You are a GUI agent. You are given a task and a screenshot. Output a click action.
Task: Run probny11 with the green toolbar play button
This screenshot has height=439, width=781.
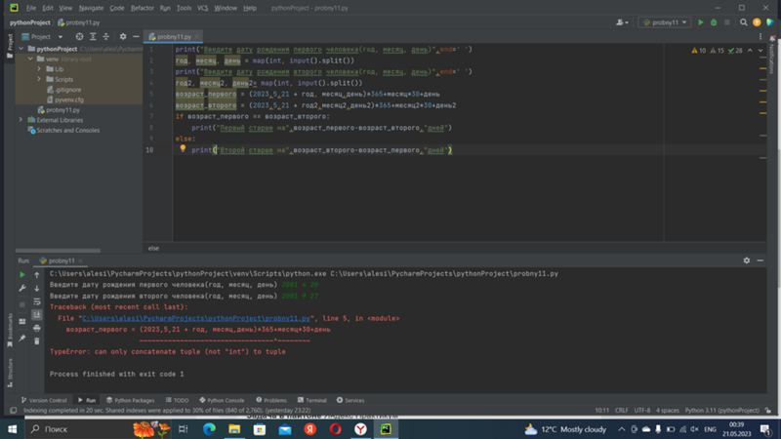(700, 22)
